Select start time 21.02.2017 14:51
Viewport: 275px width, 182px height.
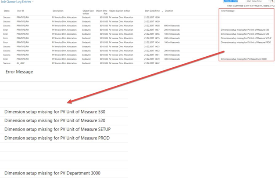pos(152,55)
